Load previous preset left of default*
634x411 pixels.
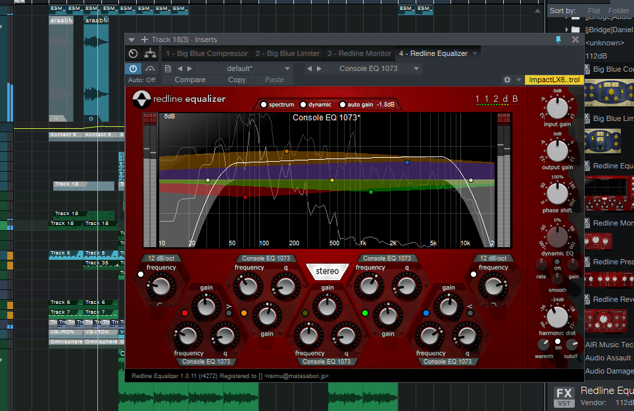pos(180,68)
